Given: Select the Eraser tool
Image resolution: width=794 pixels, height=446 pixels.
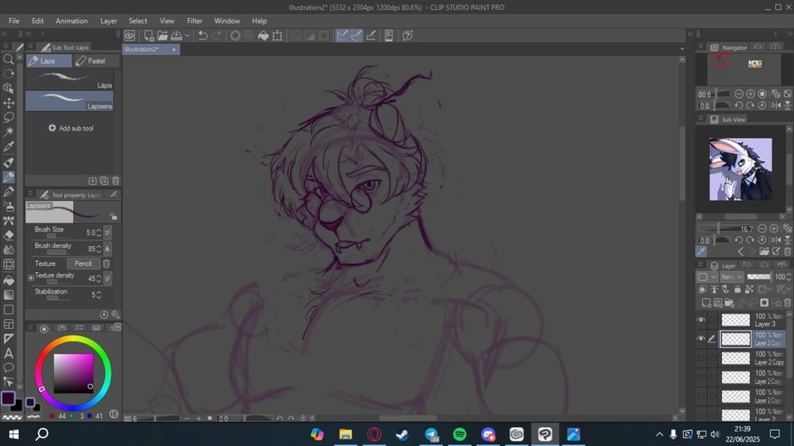Looking at the screenshot, I should tap(9, 236).
